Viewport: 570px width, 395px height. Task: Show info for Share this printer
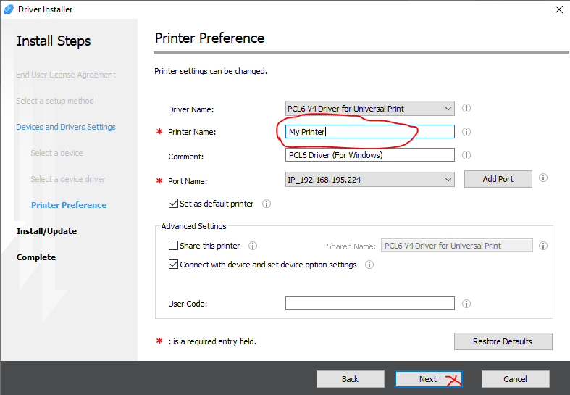[x=253, y=246]
